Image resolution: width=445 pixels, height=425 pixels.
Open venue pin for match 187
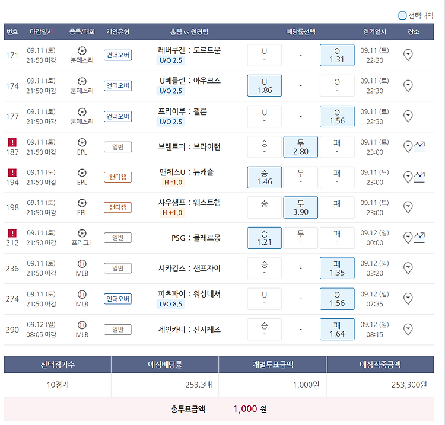pos(408,147)
